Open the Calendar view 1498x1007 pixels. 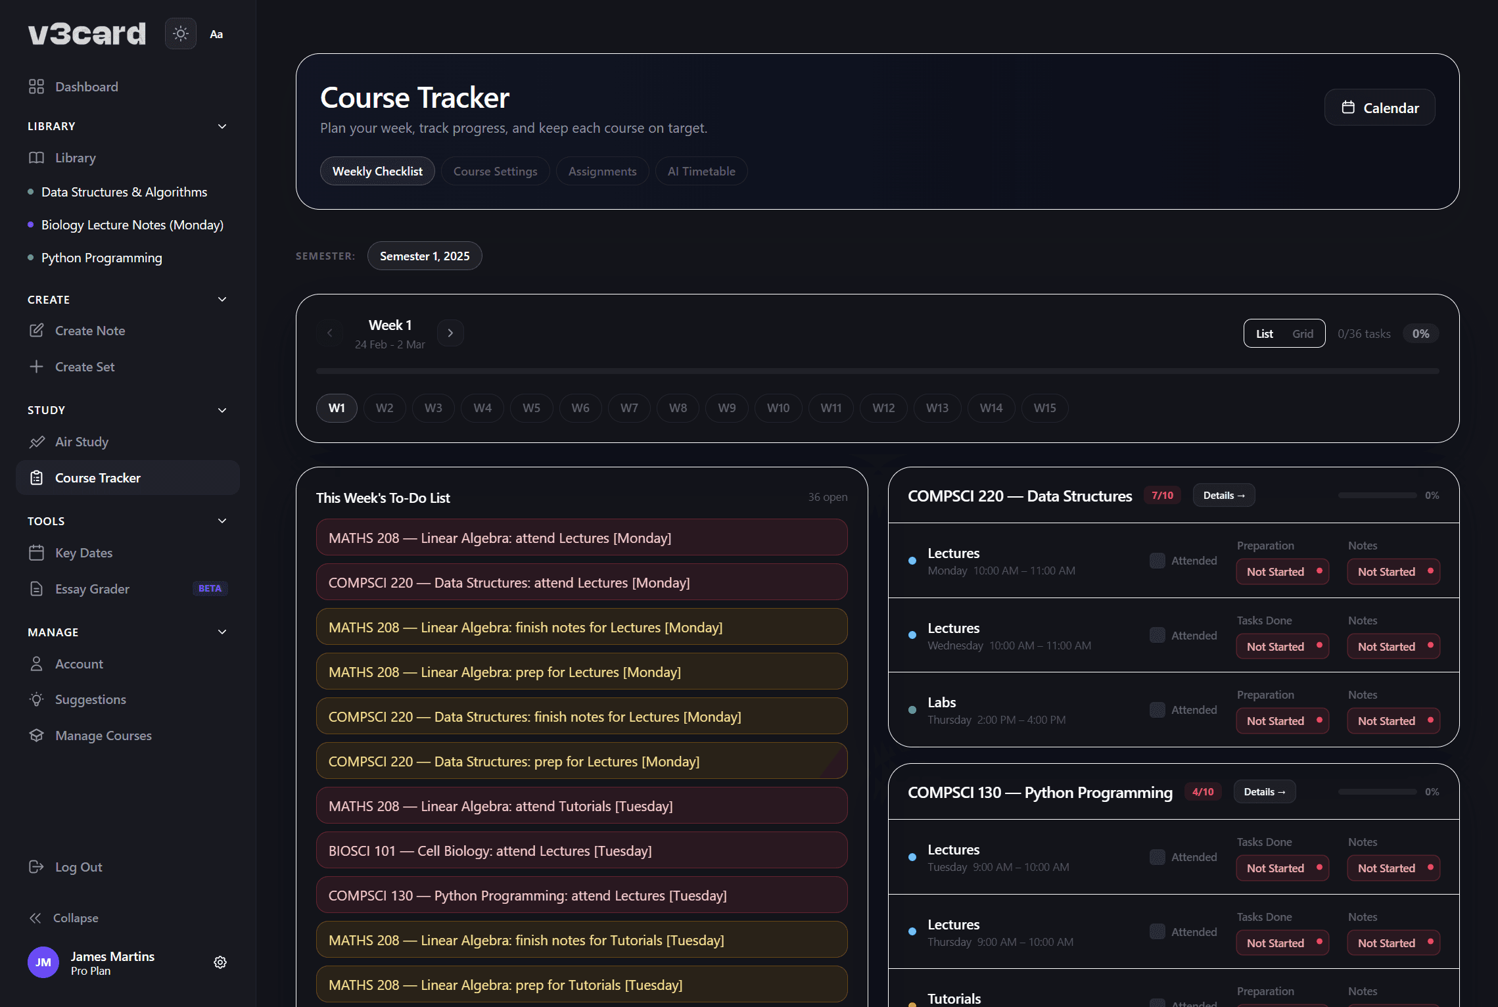pyautogui.click(x=1380, y=107)
